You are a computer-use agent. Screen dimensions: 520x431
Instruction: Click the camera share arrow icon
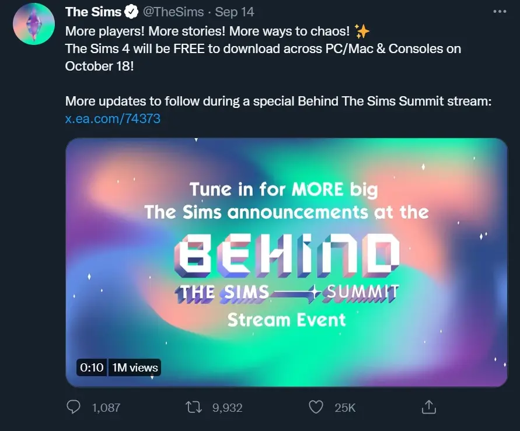429,407
